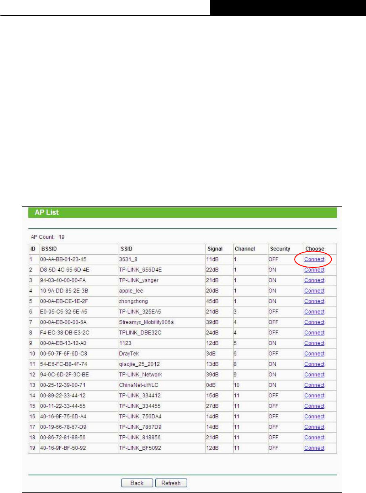Connect to TP-LINK_325EA5 network
366x493 pixels.
tap(314, 312)
